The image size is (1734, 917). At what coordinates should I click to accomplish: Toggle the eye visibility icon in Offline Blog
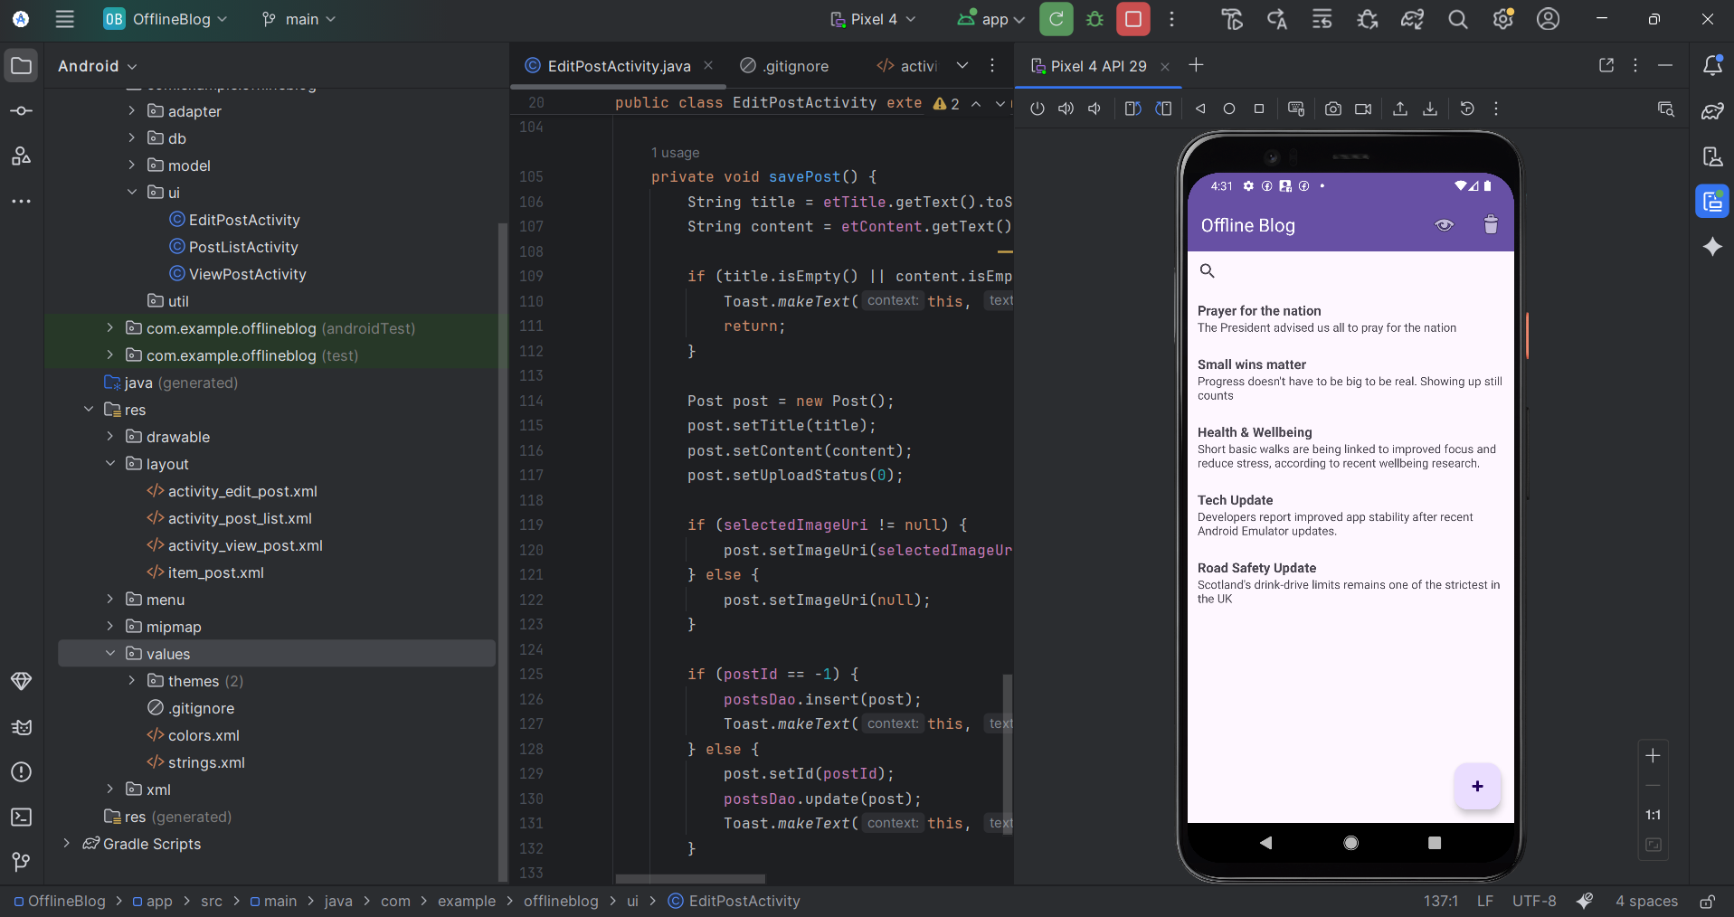coord(1445,225)
